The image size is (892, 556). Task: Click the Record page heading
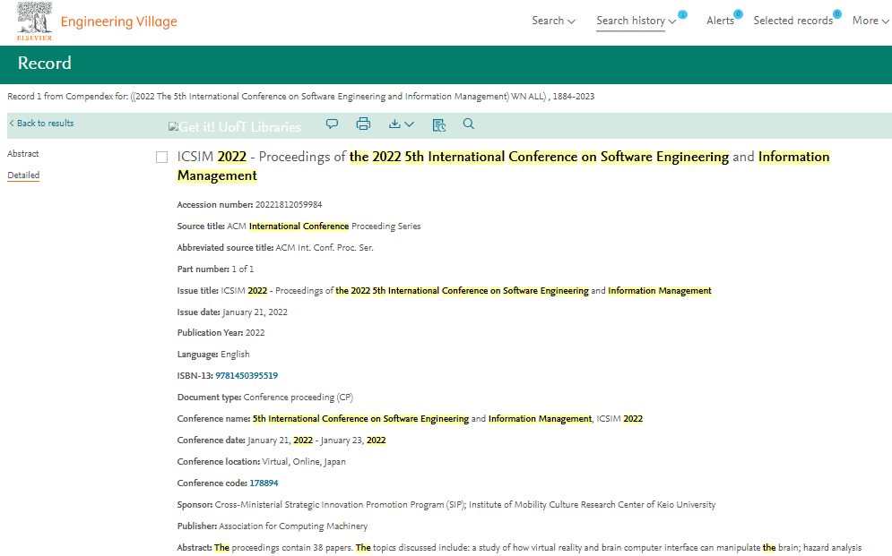click(x=44, y=63)
